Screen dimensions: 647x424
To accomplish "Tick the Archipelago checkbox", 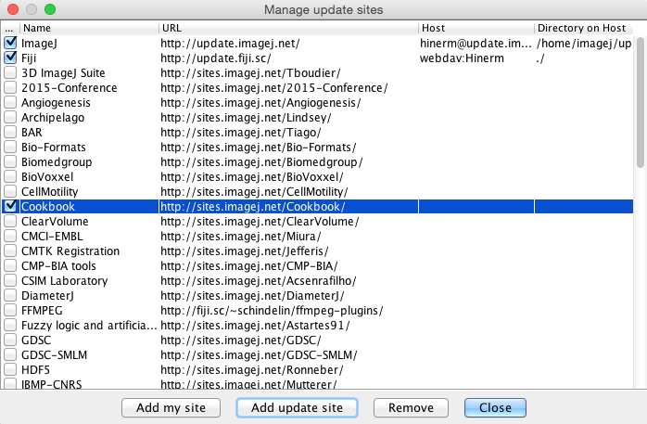I will 10,117.
